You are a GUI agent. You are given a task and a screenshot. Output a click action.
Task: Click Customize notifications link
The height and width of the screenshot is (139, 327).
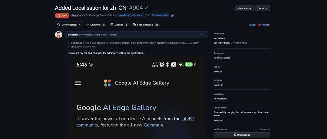(265, 129)
